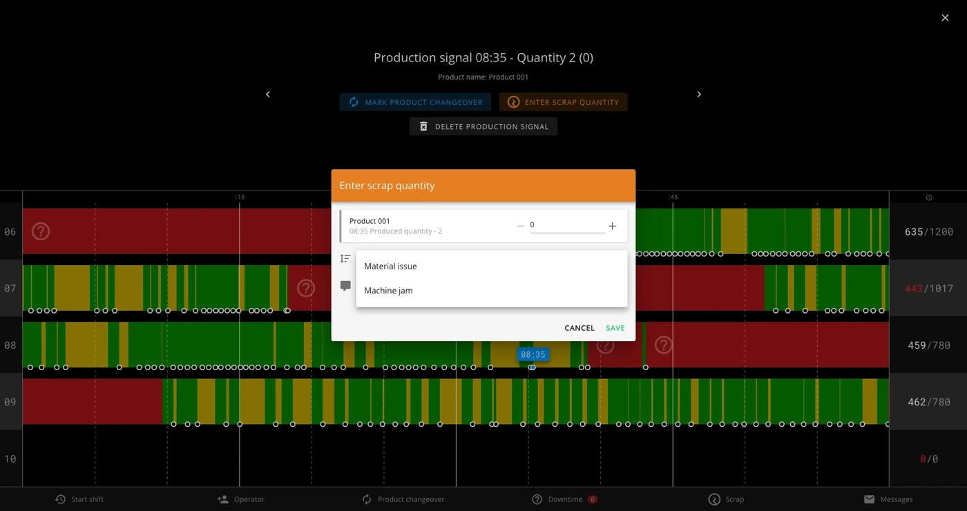Click the 08:35 timeline marker label

tap(533, 355)
